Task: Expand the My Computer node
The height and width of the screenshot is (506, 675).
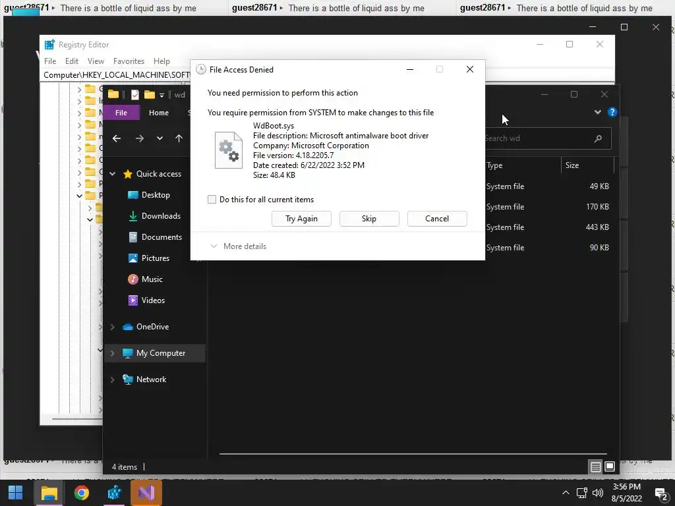Action: coord(112,353)
